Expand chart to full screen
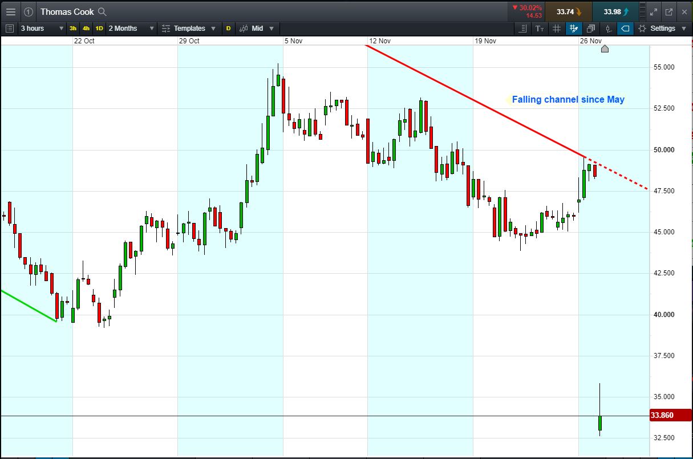Viewport: 693px width, 459px height. [x=654, y=11]
